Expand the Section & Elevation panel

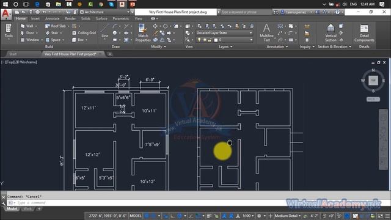click(x=334, y=46)
